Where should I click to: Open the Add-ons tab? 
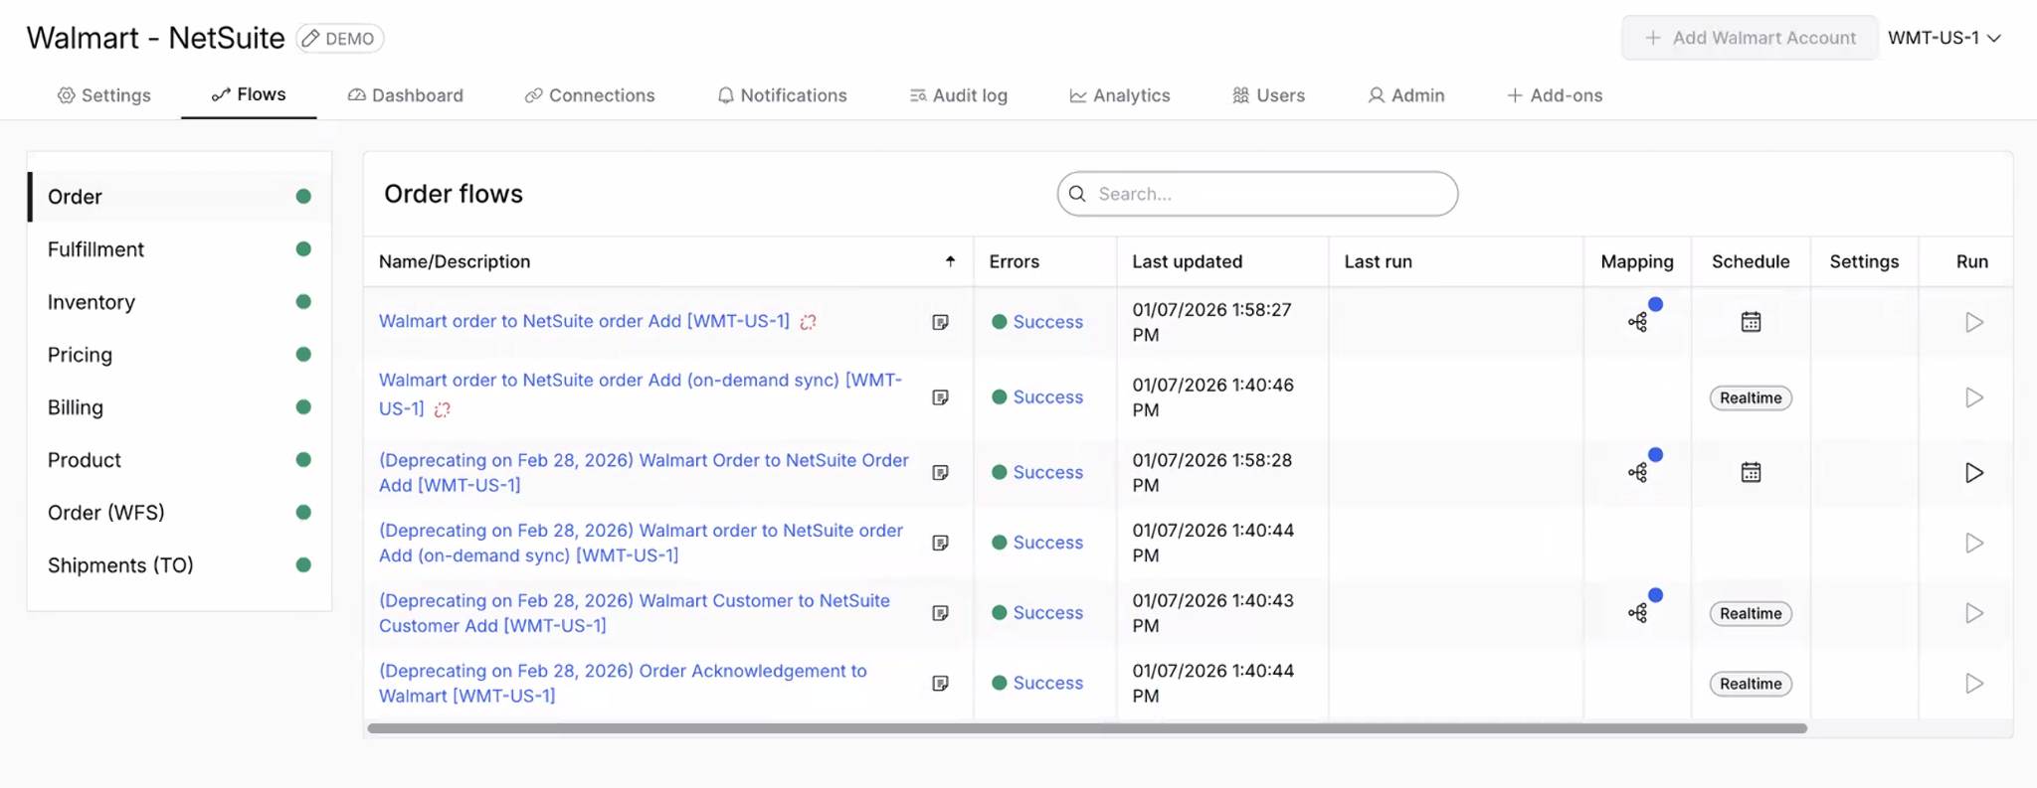click(x=1555, y=95)
